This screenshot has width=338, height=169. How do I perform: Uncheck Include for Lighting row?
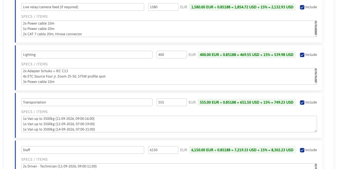(302, 55)
